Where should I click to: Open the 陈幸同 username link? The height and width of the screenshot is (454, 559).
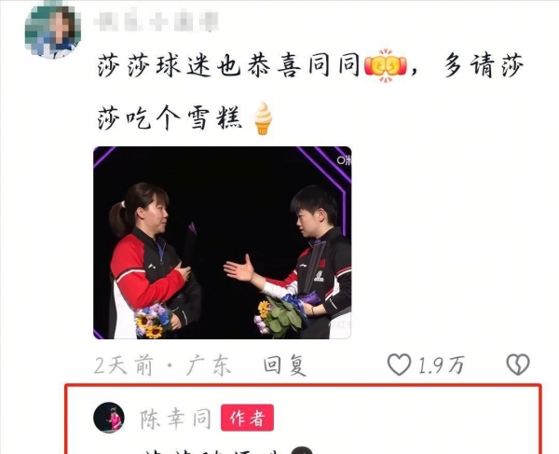click(x=175, y=419)
